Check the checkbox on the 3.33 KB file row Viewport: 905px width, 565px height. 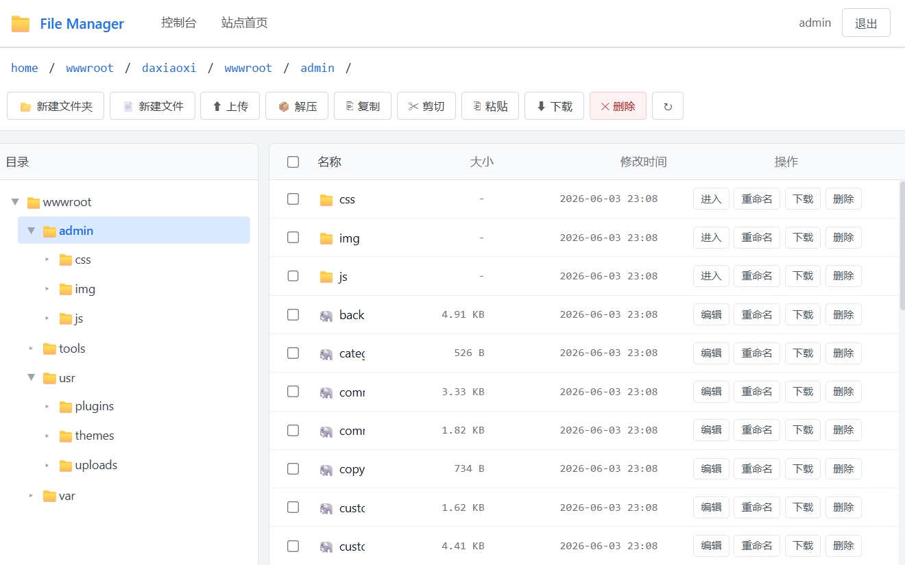293,391
